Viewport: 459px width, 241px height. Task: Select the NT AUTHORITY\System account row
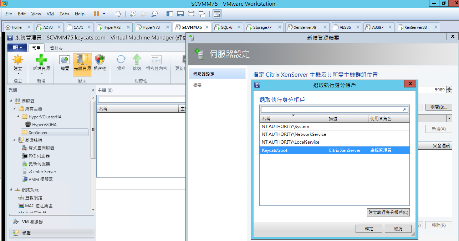click(x=335, y=127)
